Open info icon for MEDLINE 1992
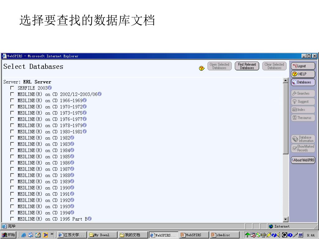The image size is (319, 239). coord(72,200)
